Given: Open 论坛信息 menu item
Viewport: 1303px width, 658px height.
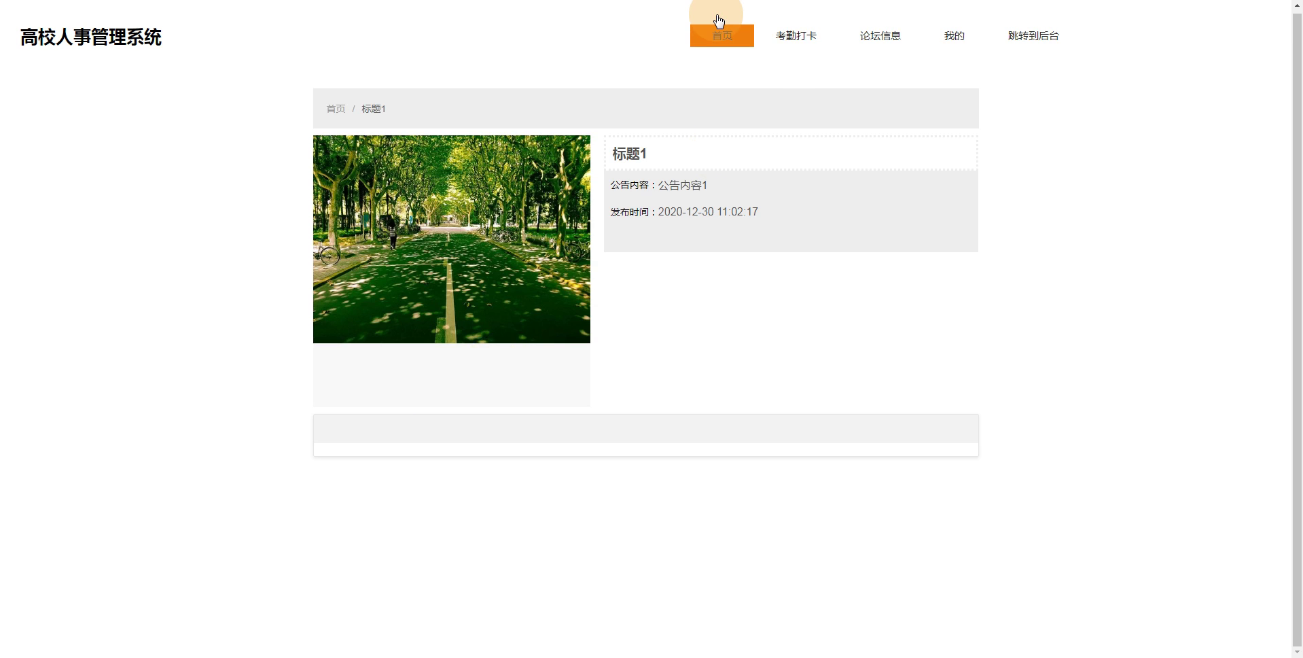Looking at the screenshot, I should click(x=880, y=35).
